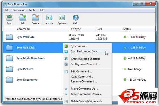Image resolution: width=159 pixels, height=106 pixels.
Task: Click the Add command toolbar icon
Action: (23, 17)
